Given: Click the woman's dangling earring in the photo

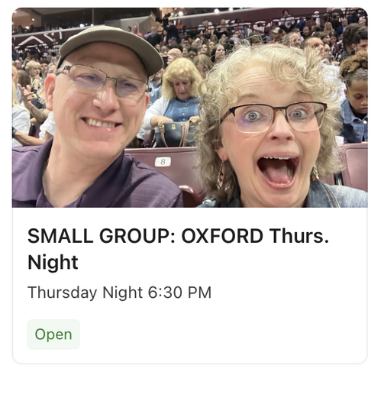Looking at the screenshot, I should pos(221,175).
